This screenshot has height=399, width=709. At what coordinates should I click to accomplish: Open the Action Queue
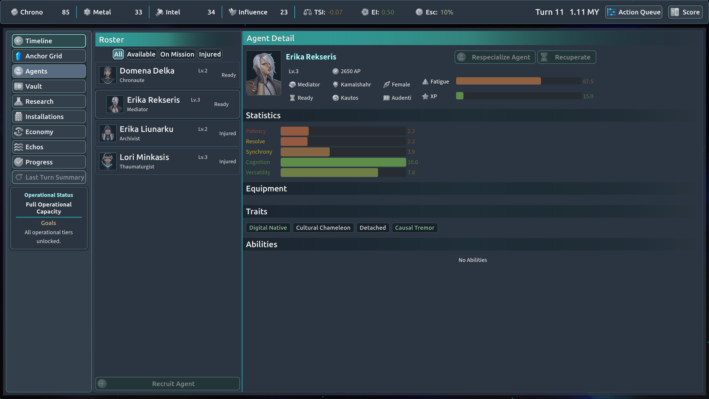point(634,12)
